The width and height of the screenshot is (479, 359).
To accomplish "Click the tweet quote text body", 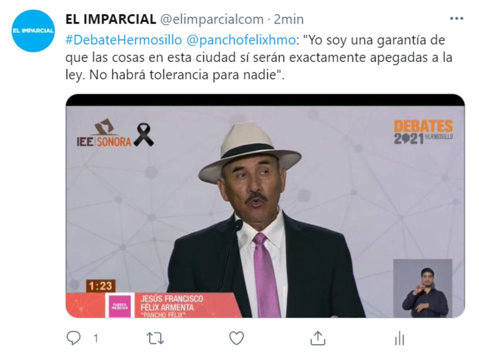I will point(259,57).
